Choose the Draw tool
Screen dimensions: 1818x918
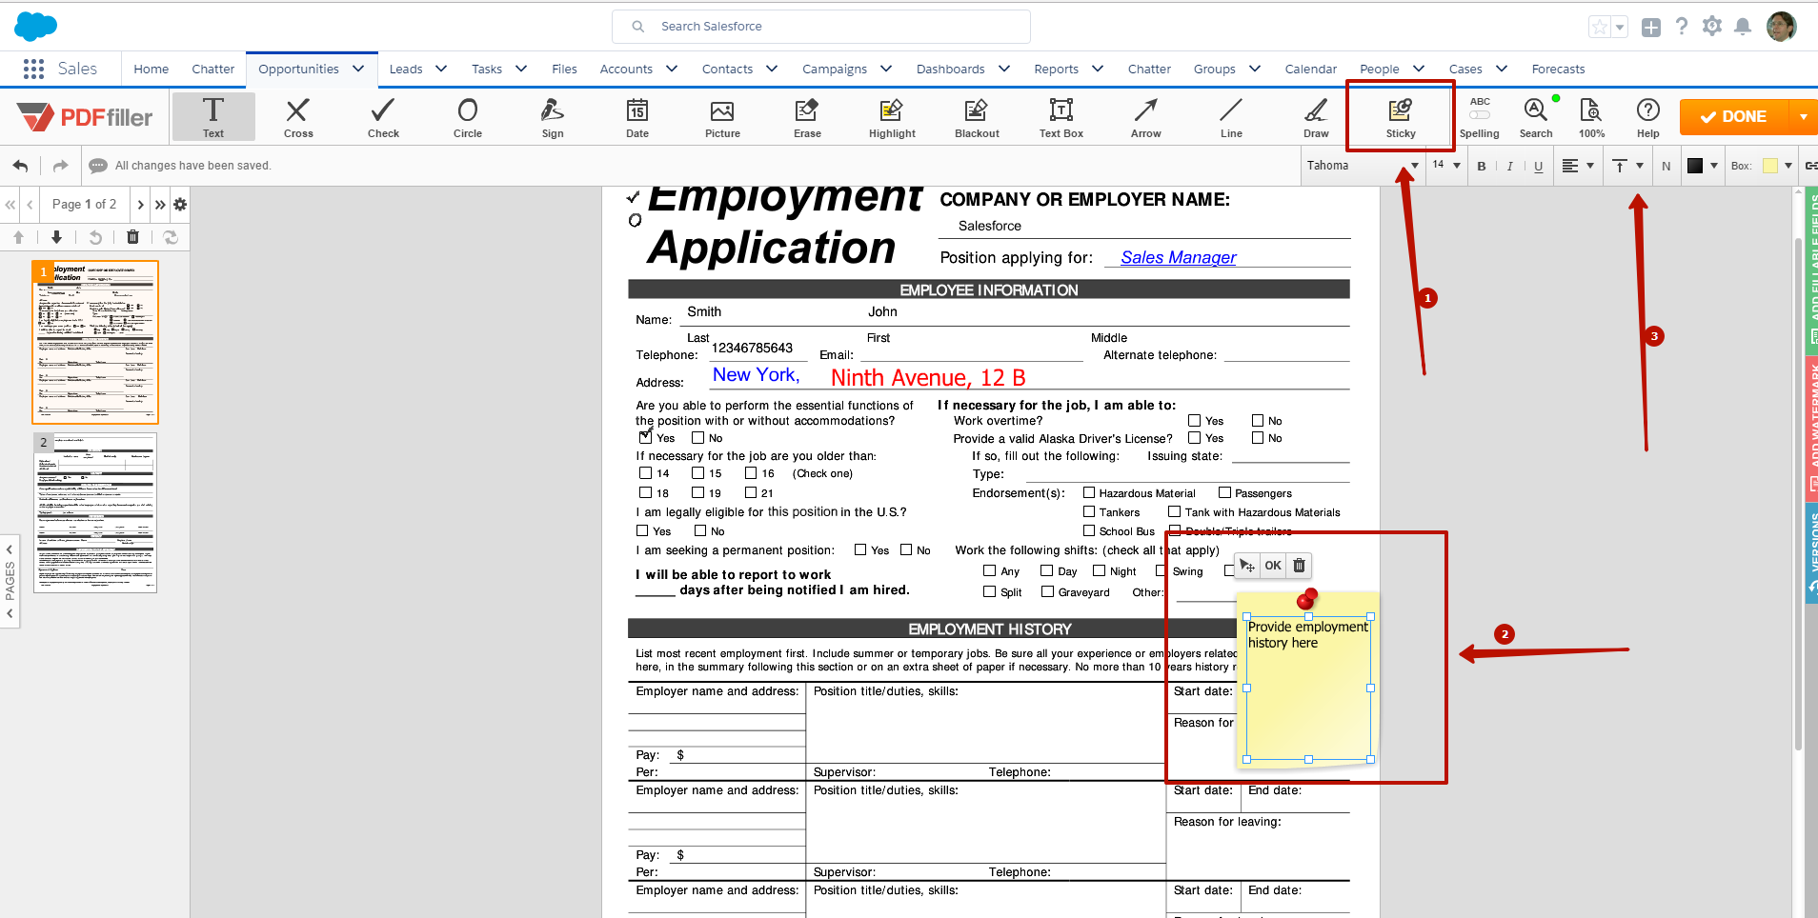click(x=1316, y=117)
